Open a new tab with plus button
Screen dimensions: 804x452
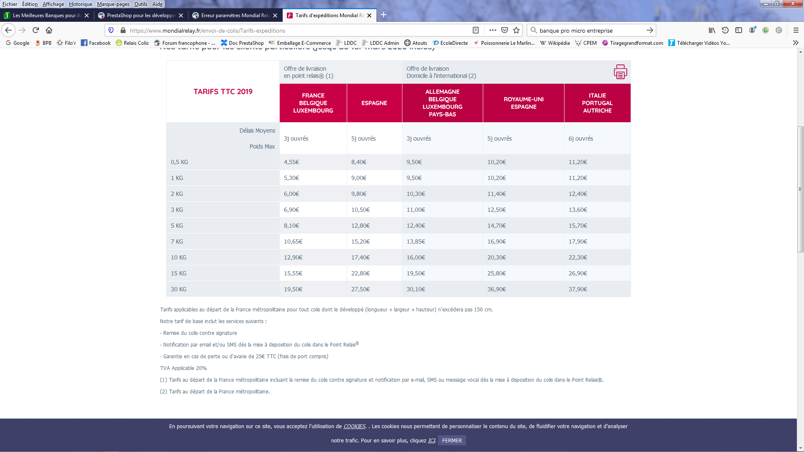[x=384, y=15]
